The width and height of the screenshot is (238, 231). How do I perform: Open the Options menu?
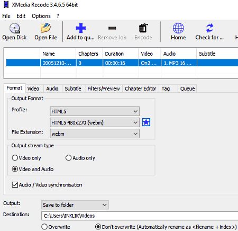tap(41, 16)
